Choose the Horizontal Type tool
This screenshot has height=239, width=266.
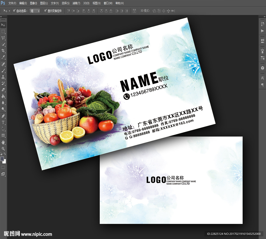[x=3, y=122]
